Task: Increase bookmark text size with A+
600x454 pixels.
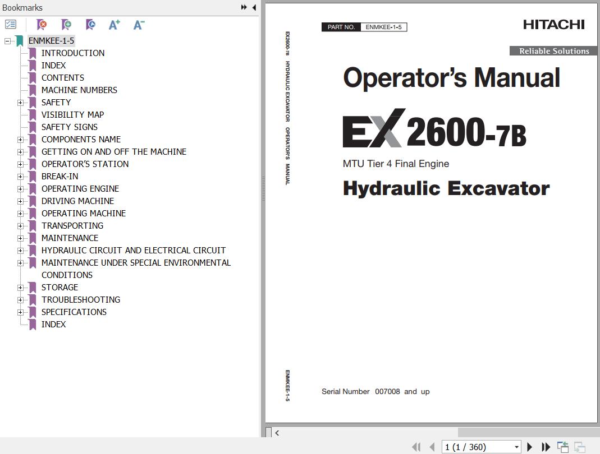Action: (114, 25)
